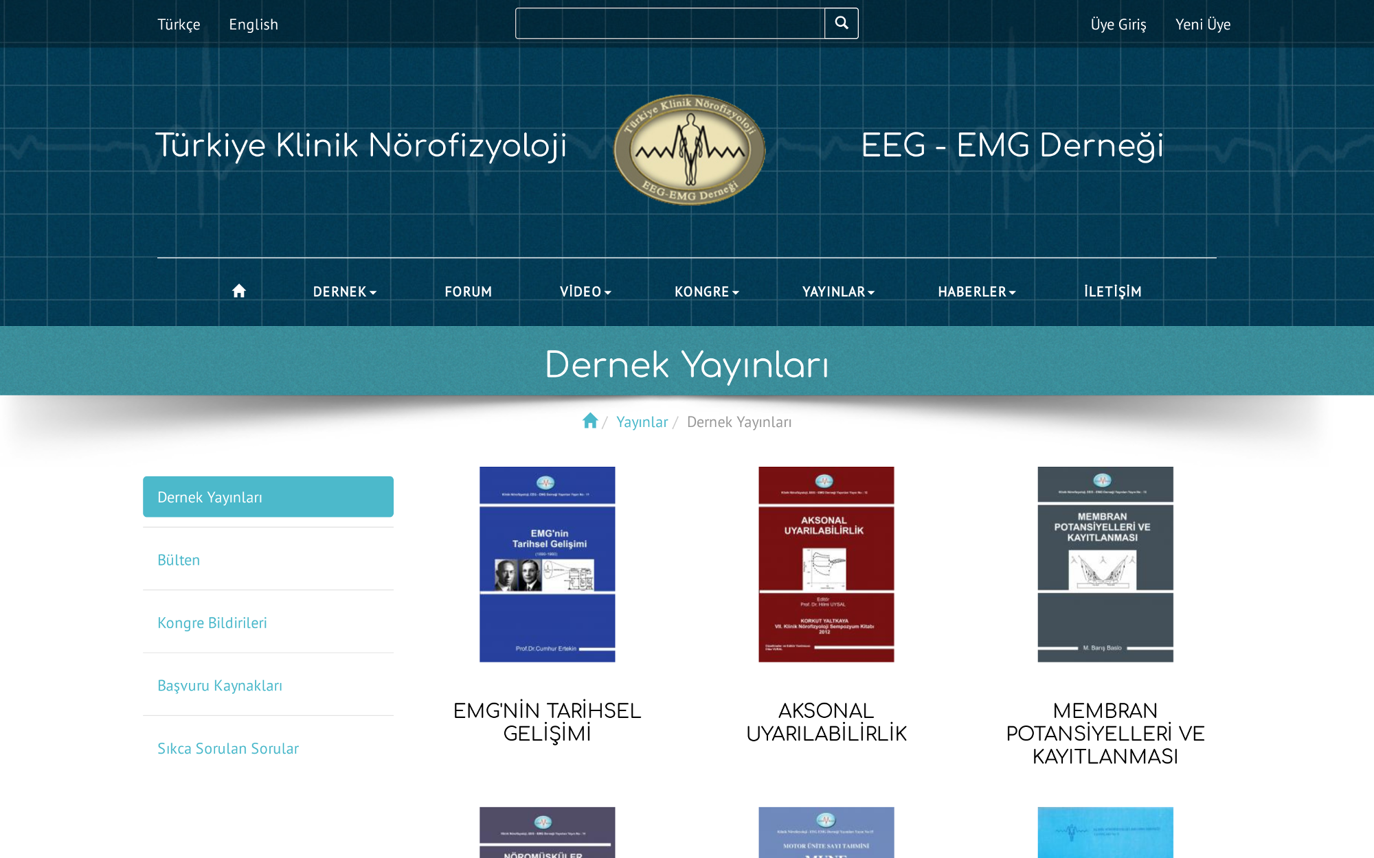Select Kongre Bildirileri in the sidebar
This screenshot has width=1374, height=858.
click(268, 623)
